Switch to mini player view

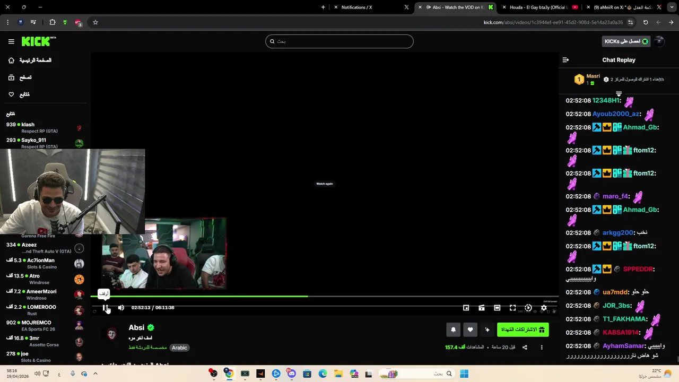click(466, 308)
